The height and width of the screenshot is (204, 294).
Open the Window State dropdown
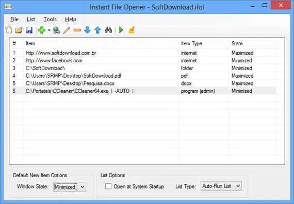click(70, 187)
